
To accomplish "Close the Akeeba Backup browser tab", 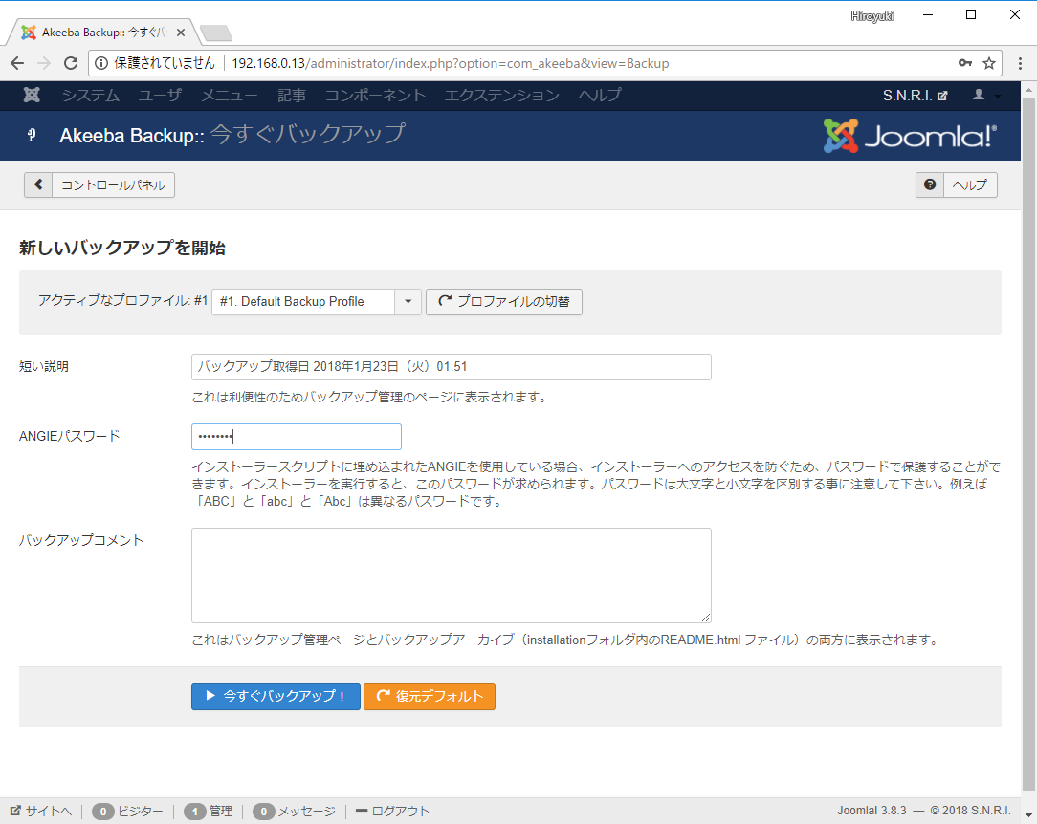I will pyautogui.click(x=181, y=33).
